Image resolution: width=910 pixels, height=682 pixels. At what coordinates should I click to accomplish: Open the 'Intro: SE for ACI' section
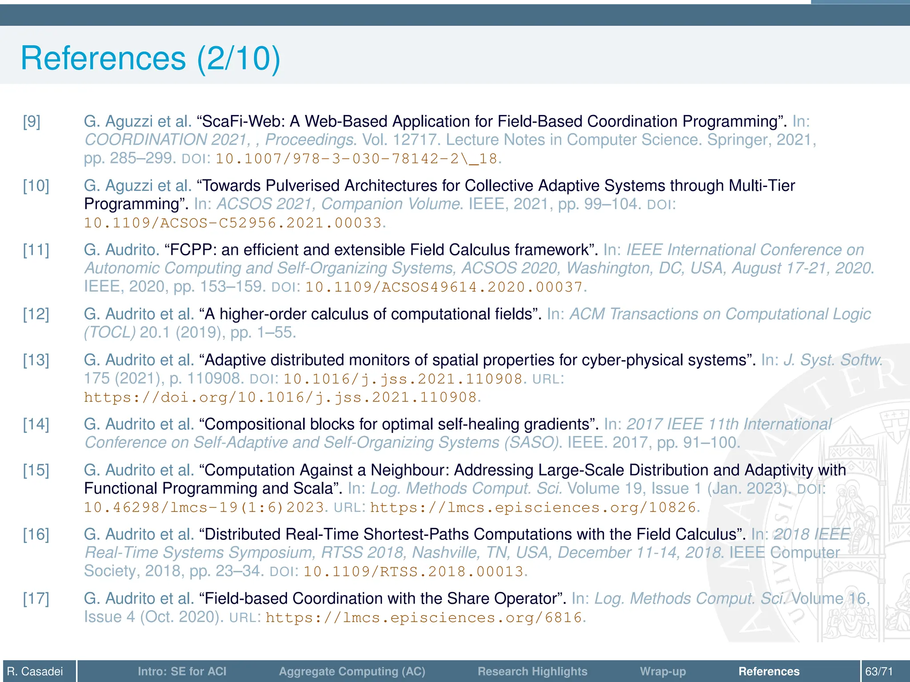tap(182, 671)
